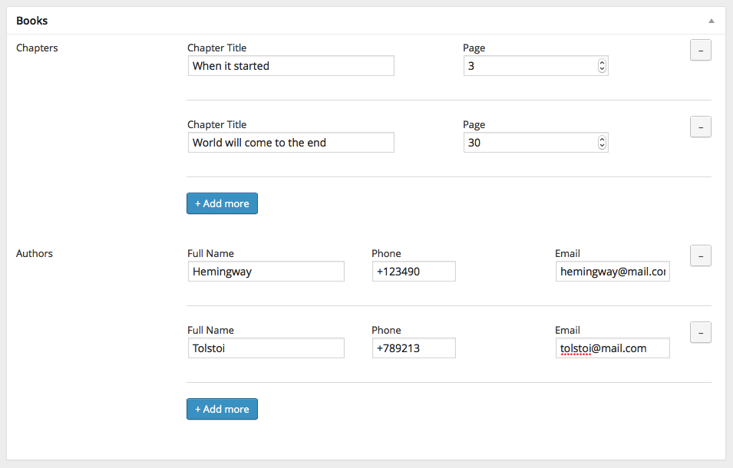Select the Tolstoi Full Name field
This screenshot has height=468, width=733.
point(266,348)
